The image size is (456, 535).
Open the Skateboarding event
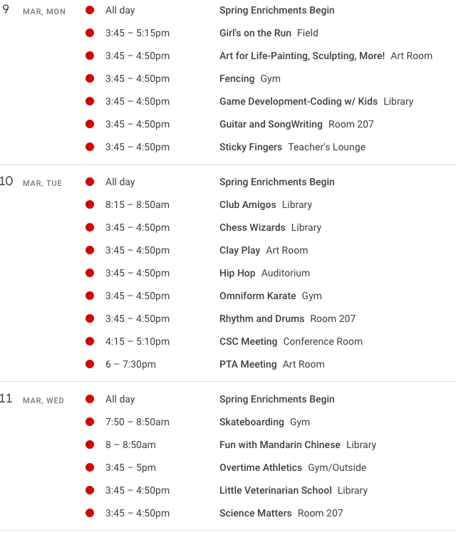[x=252, y=422]
